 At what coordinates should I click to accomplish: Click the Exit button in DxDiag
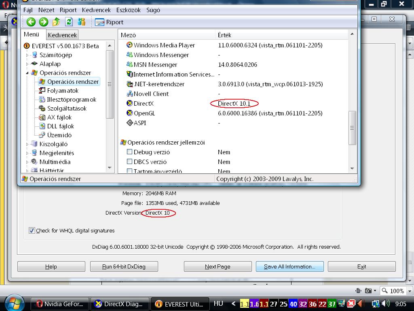(x=362, y=266)
